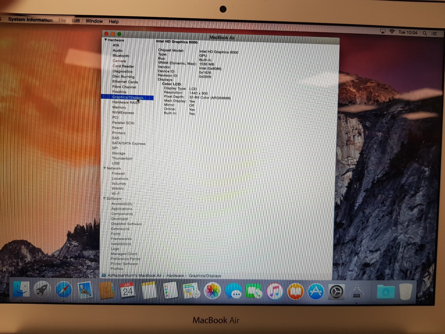
Task: Open Launchpad rocket icon in Dock
Action: (x=42, y=289)
